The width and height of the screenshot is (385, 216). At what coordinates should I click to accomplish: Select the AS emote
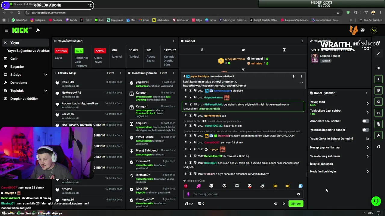click(x=288, y=186)
